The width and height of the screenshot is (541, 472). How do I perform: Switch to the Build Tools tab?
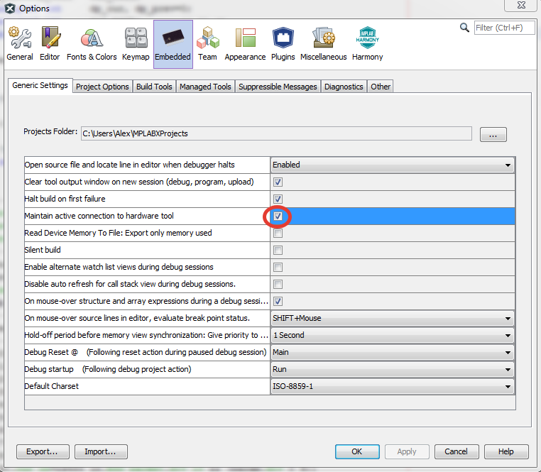click(x=154, y=87)
